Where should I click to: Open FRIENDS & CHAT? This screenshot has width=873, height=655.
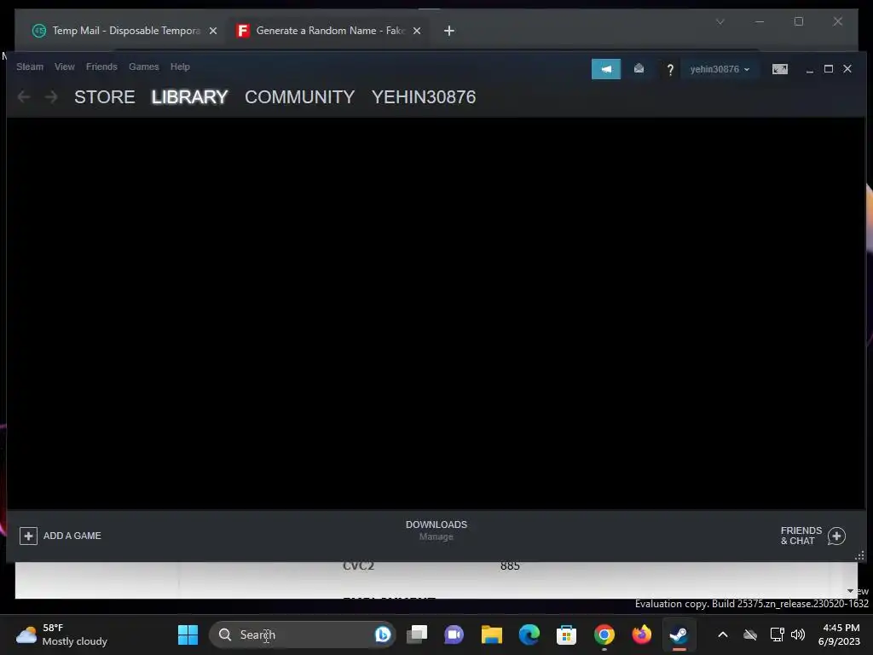801,536
